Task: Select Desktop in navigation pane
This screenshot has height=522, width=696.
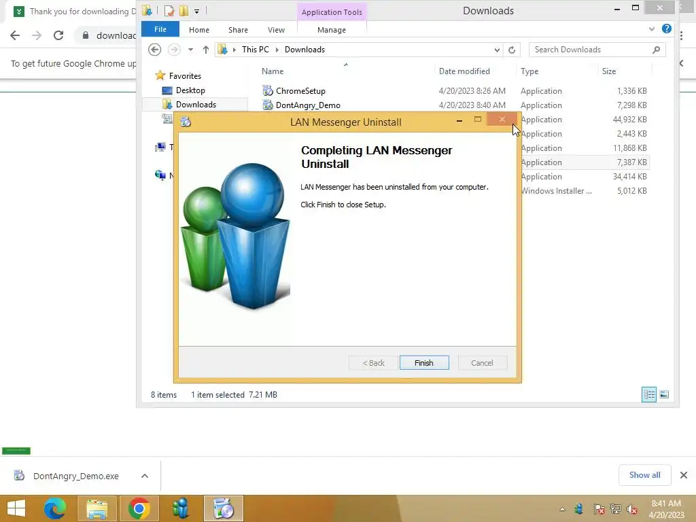Action: (190, 90)
